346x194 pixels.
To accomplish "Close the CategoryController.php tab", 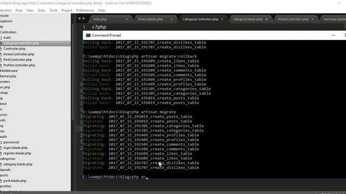I will click(x=222, y=19).
